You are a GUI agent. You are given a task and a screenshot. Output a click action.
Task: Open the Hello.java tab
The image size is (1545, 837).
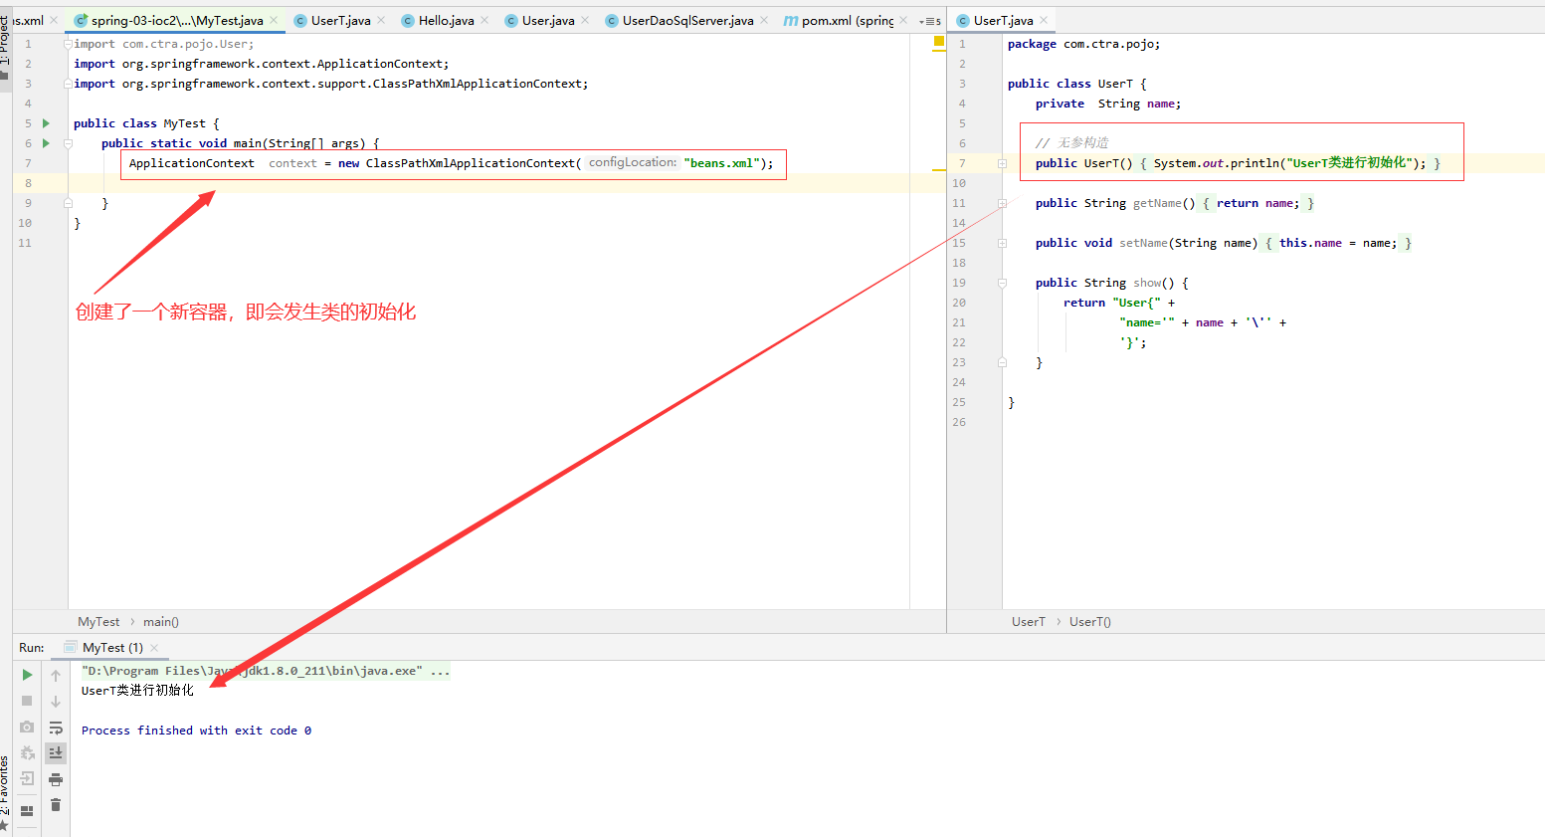click(x=446, y=20)
